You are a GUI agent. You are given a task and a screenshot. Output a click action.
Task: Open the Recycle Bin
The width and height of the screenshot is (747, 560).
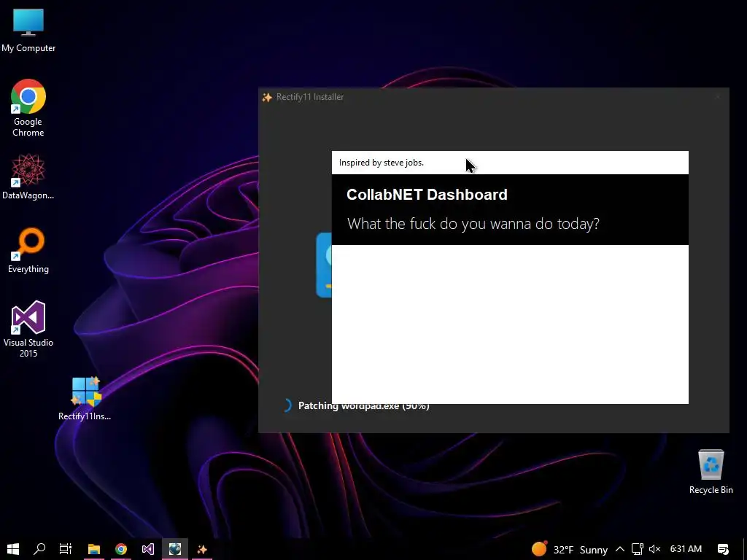(x=711, y=472)
